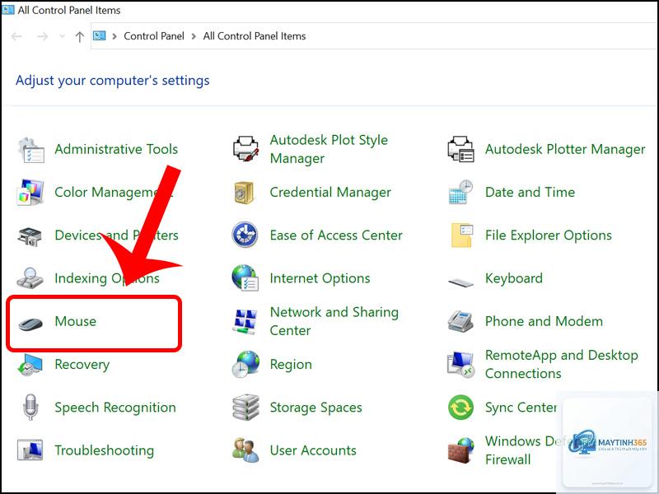Open the Recovery link
Screen dimensions: 659x494
click(82, 365)
